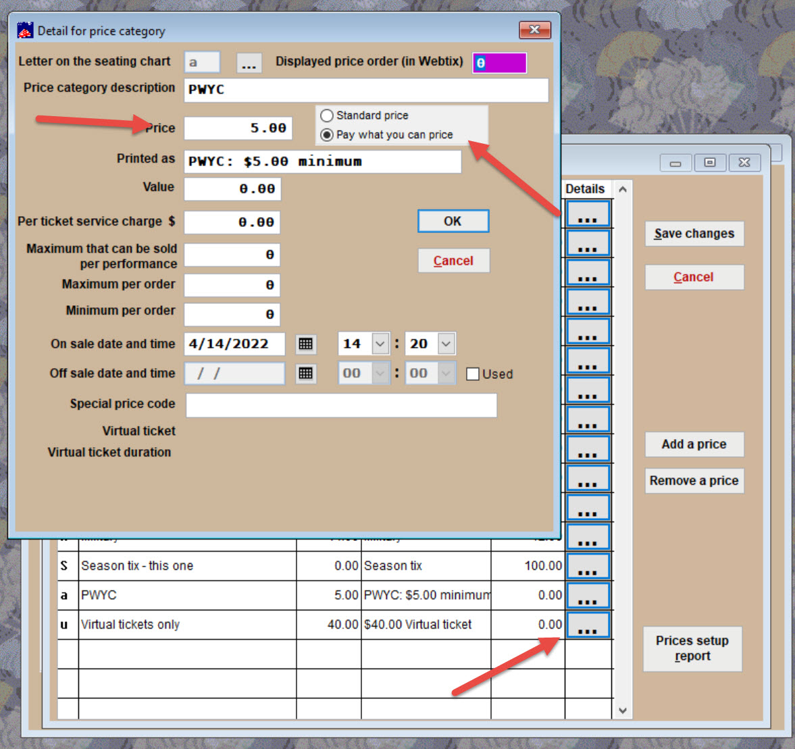This screenshot has width=795, height=749.
Task: Open details for Virtual tickets only row
Action: click(588, 625)
